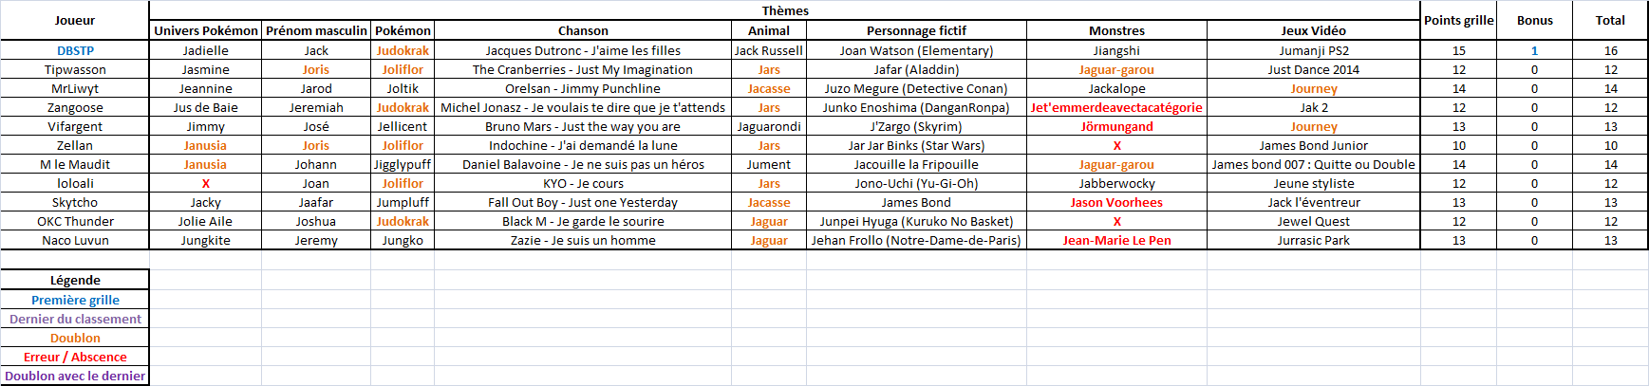Click the Jaguar-garou cell in Tipwasson row

tap(1116, 69)
